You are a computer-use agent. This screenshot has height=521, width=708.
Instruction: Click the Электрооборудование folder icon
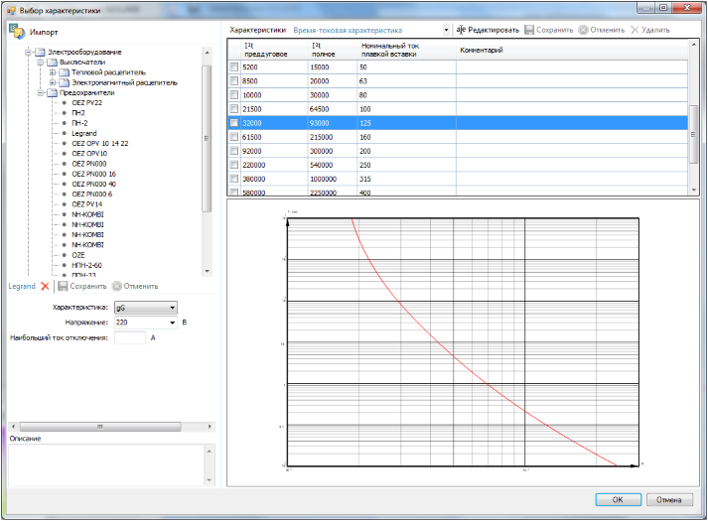40,52
